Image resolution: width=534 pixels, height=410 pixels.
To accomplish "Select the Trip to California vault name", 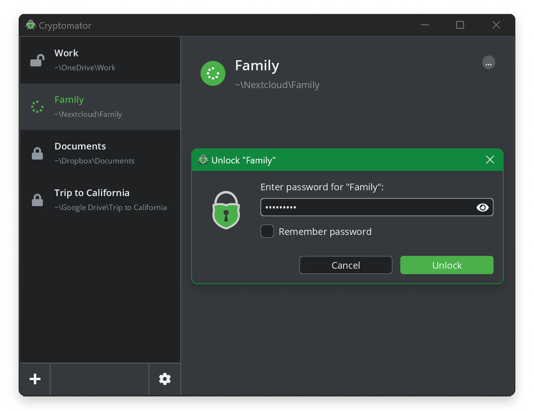I will click(92, 193).
